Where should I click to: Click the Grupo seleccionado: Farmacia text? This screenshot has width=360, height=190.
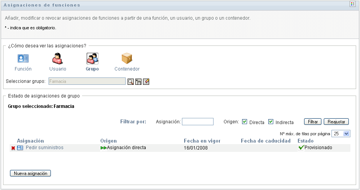pyautogui.click(x=41, y=106)
